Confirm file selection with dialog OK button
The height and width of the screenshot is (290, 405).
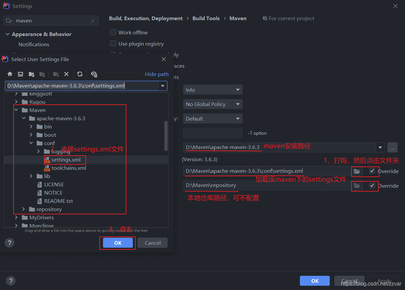click(x=118, y=243)
